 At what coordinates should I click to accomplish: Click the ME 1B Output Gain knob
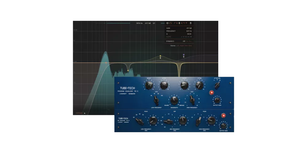224,125
